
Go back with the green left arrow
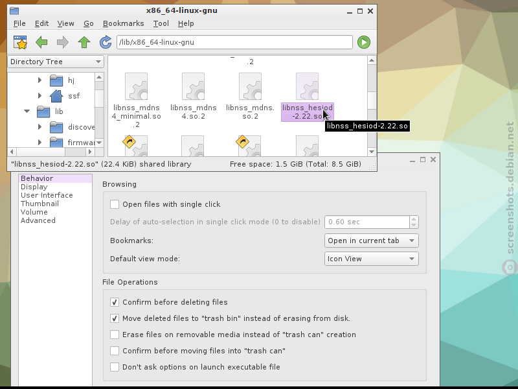(x=41, y=42)
